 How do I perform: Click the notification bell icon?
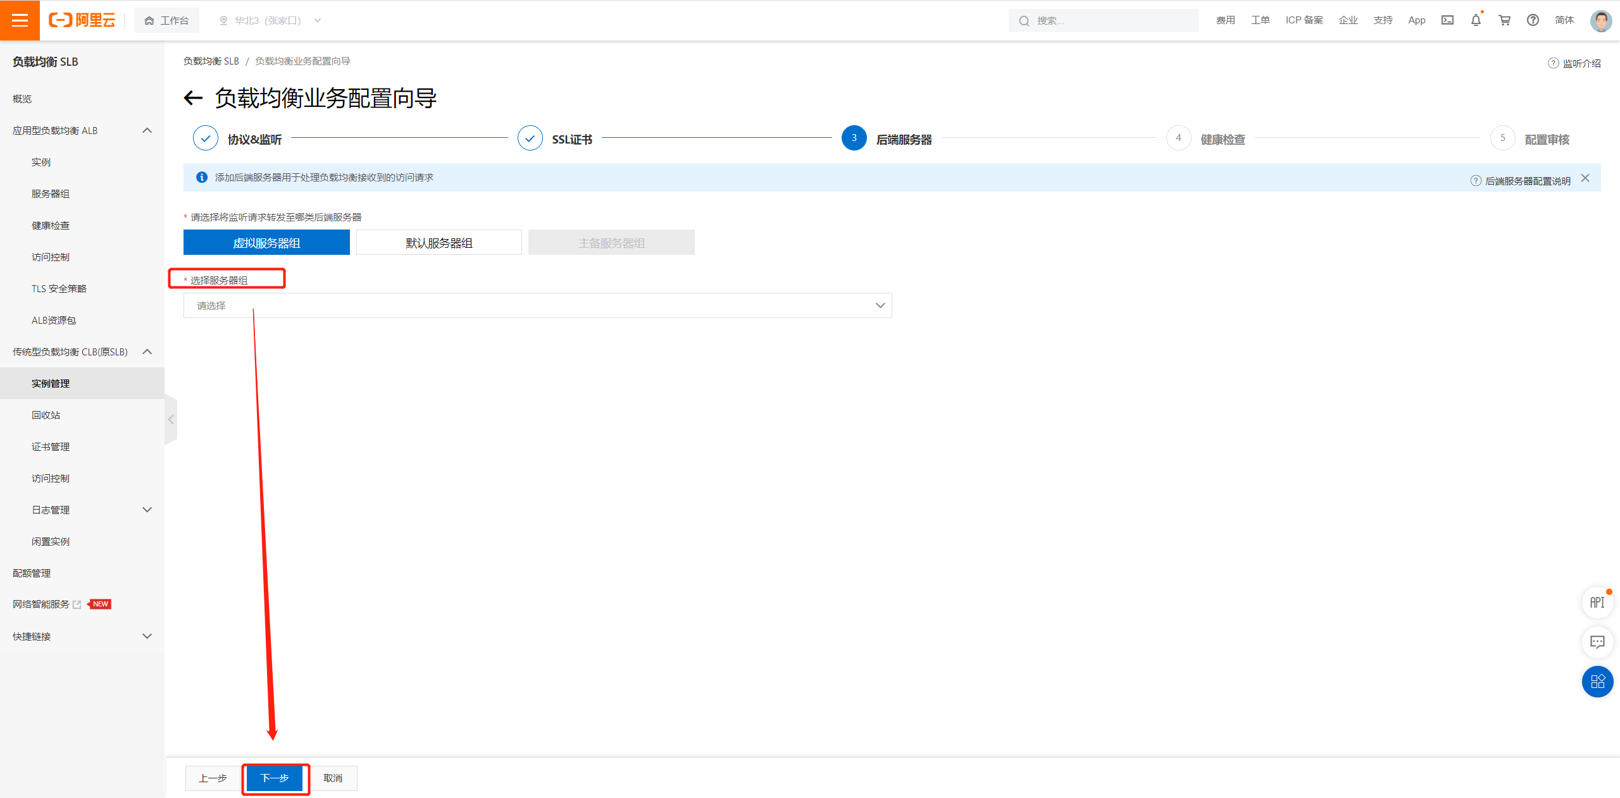point(1476,20)
